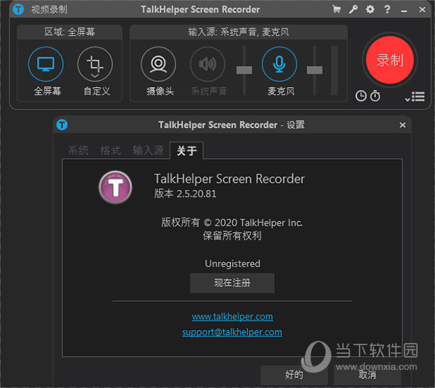The image size is (435, 388).
Task: Open scheduled recording clock icon
Action: 361,96
